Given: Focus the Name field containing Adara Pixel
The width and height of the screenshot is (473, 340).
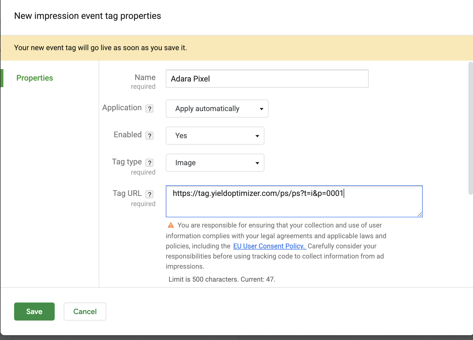Looking at the screenshot, I should pyautogui.click(x=267, y=79).
